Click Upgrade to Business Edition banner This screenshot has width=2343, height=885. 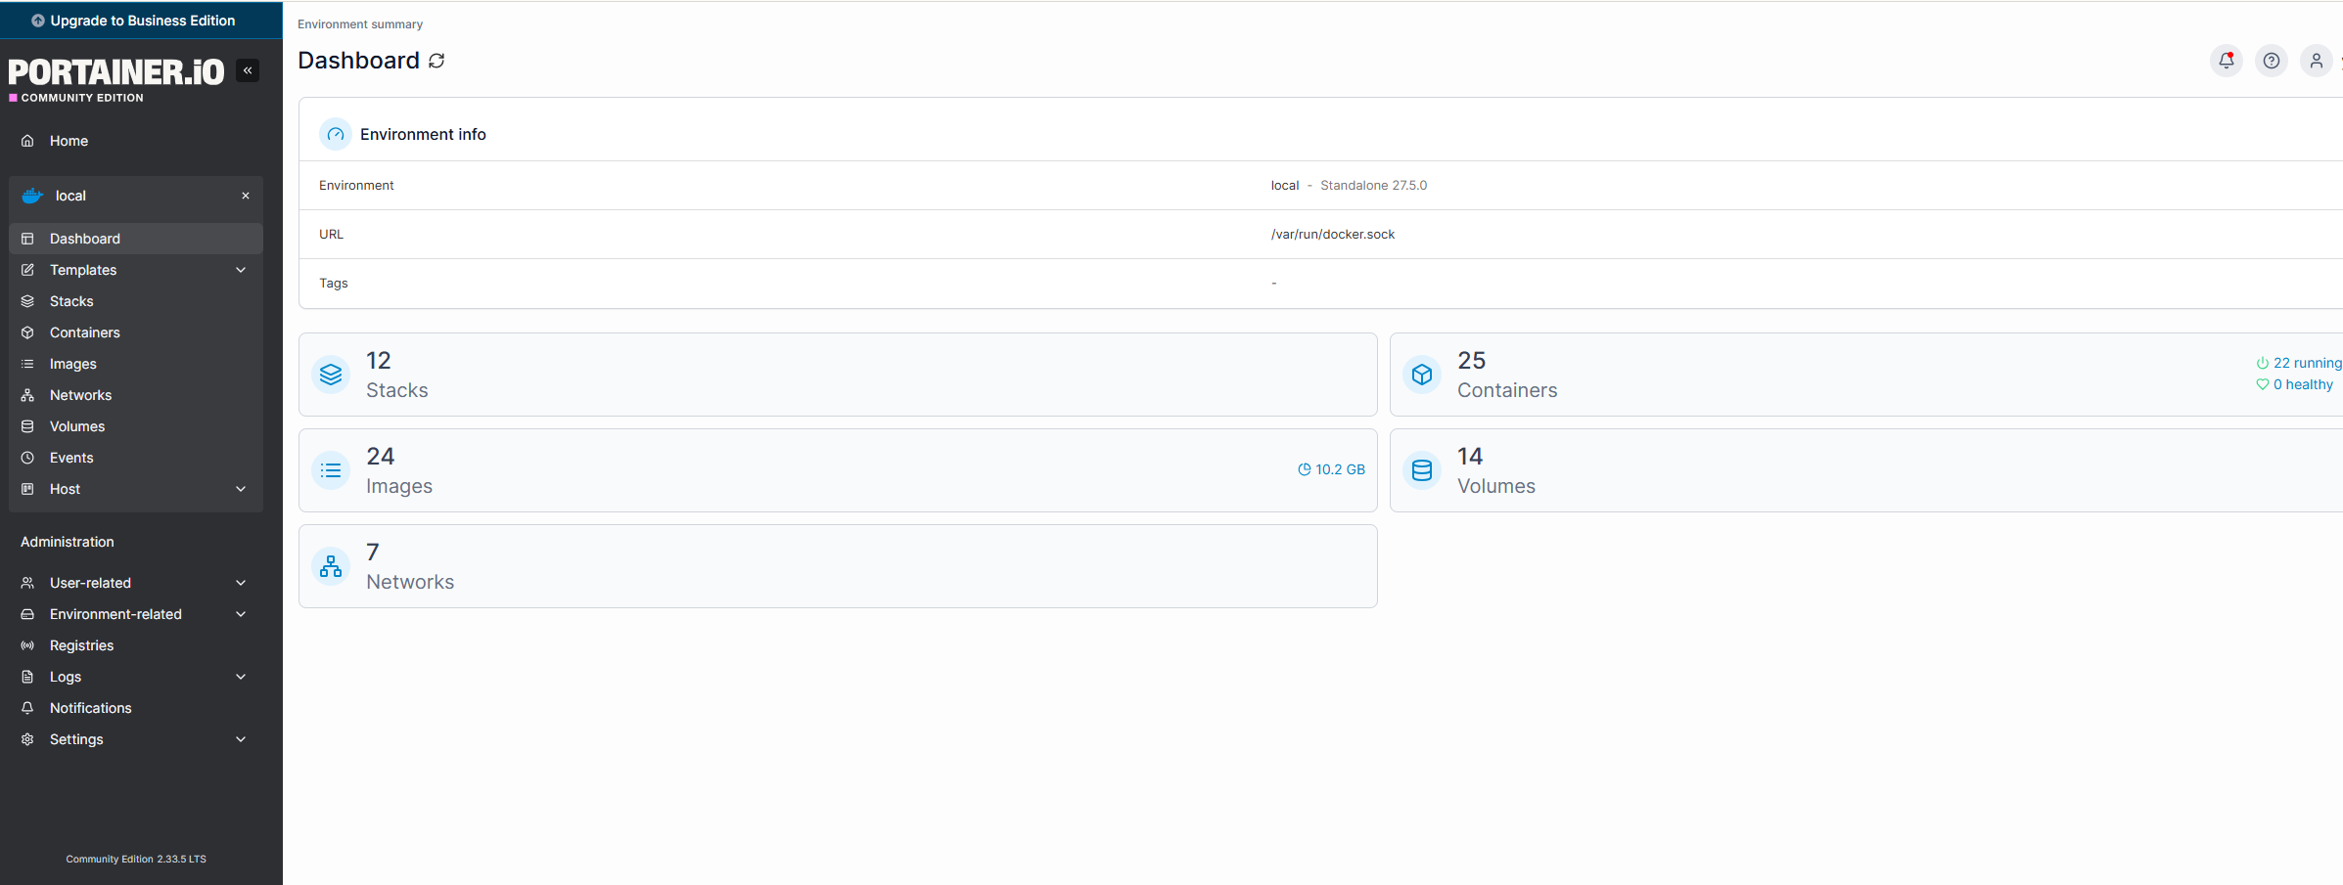click(141, 21)
